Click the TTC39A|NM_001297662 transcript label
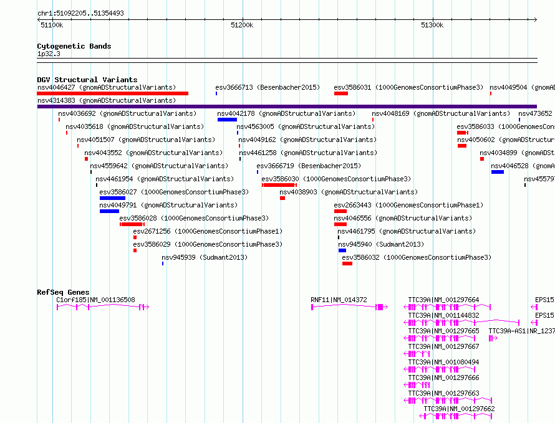Image resolution: width=555 pixels, height=423 pixels. click(x=459, y=409)
